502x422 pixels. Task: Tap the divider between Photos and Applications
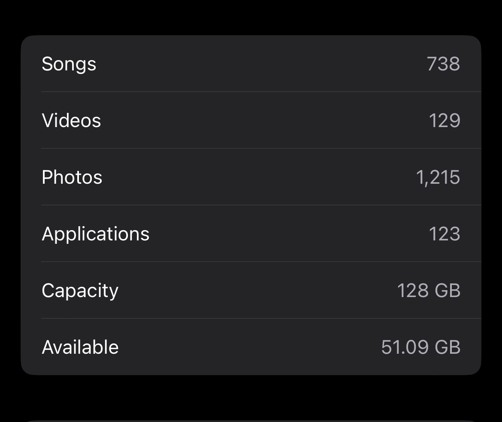pos(261,205)
